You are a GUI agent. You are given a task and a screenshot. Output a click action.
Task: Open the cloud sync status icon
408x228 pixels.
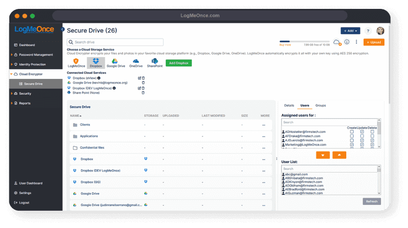(337, 42)
